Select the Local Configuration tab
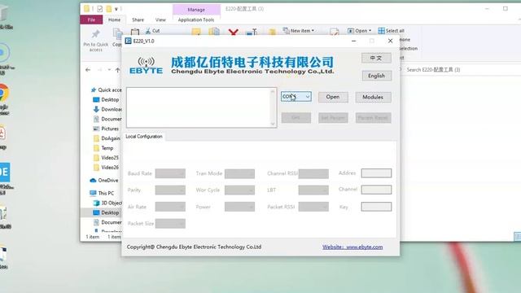The image size is (521, 293). 144,137
